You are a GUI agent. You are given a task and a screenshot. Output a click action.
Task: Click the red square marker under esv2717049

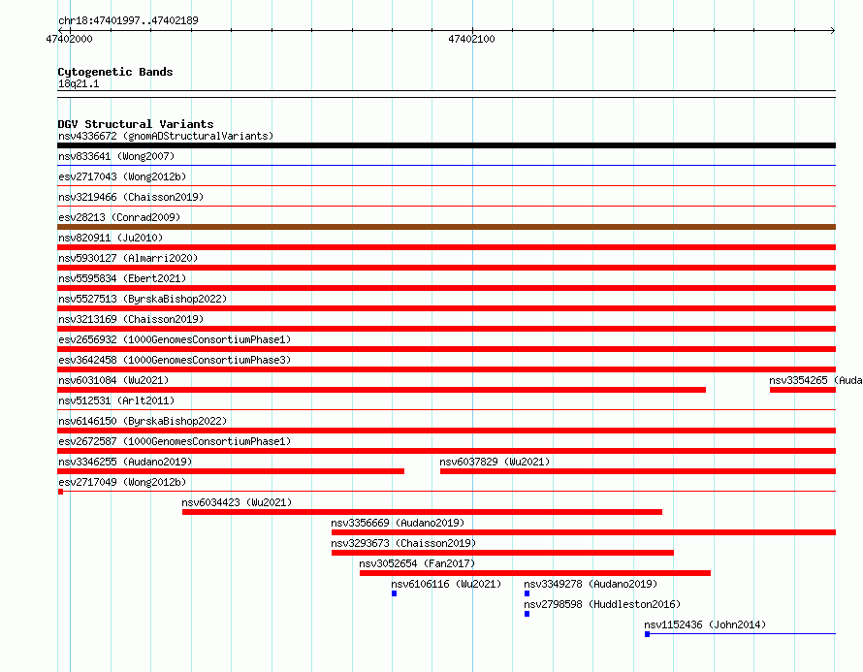point(60,492)
